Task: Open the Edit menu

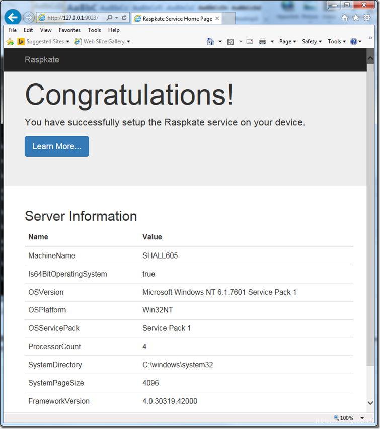Action: [28, 30]
